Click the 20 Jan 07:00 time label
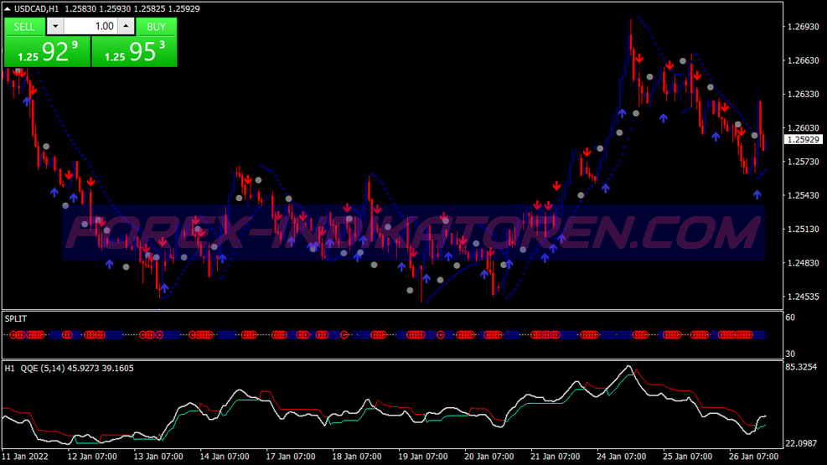The width and height of the screenshot is (827, 465). (489, 457)
